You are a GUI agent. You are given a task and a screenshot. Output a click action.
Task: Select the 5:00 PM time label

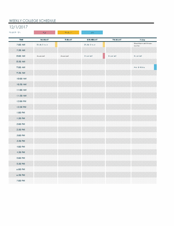(x=21, y=158)
